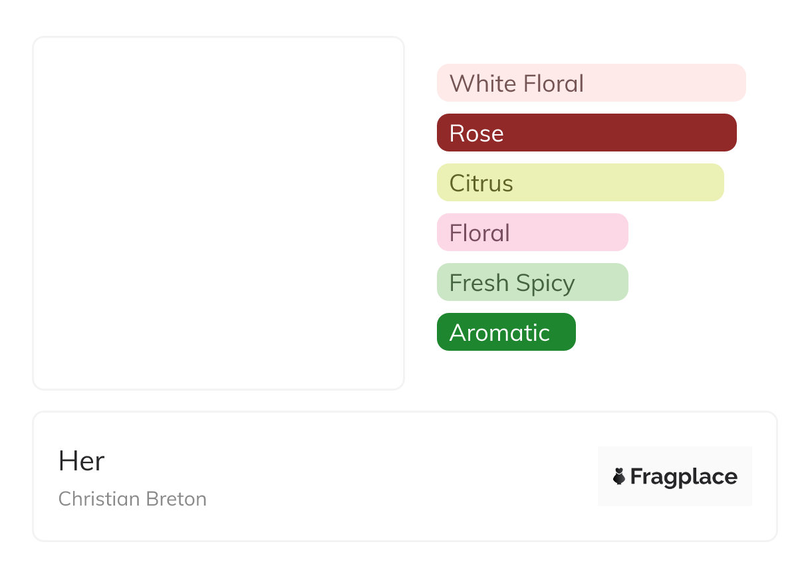Click the 'Fragplace' text in the logo
The image size is (810, 574).
click(684, 477)
